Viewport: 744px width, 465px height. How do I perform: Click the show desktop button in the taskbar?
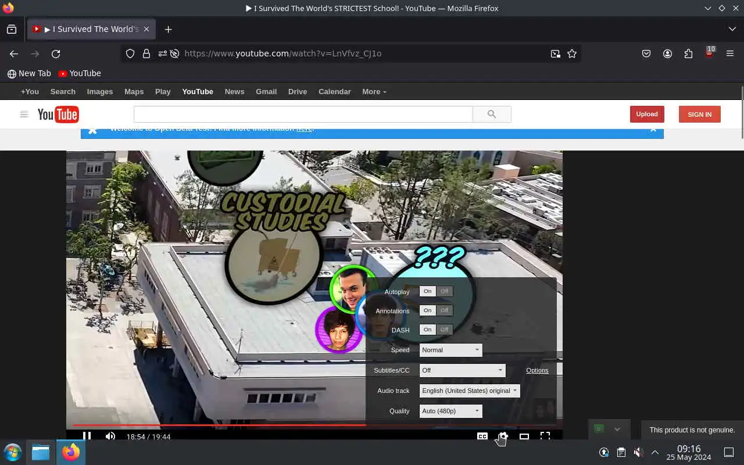point(729,452)
